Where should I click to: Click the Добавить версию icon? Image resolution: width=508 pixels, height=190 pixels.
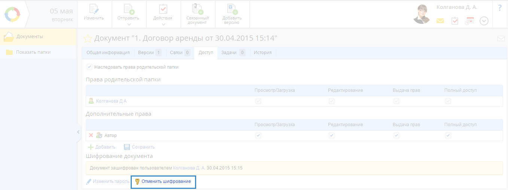[232, 10]
